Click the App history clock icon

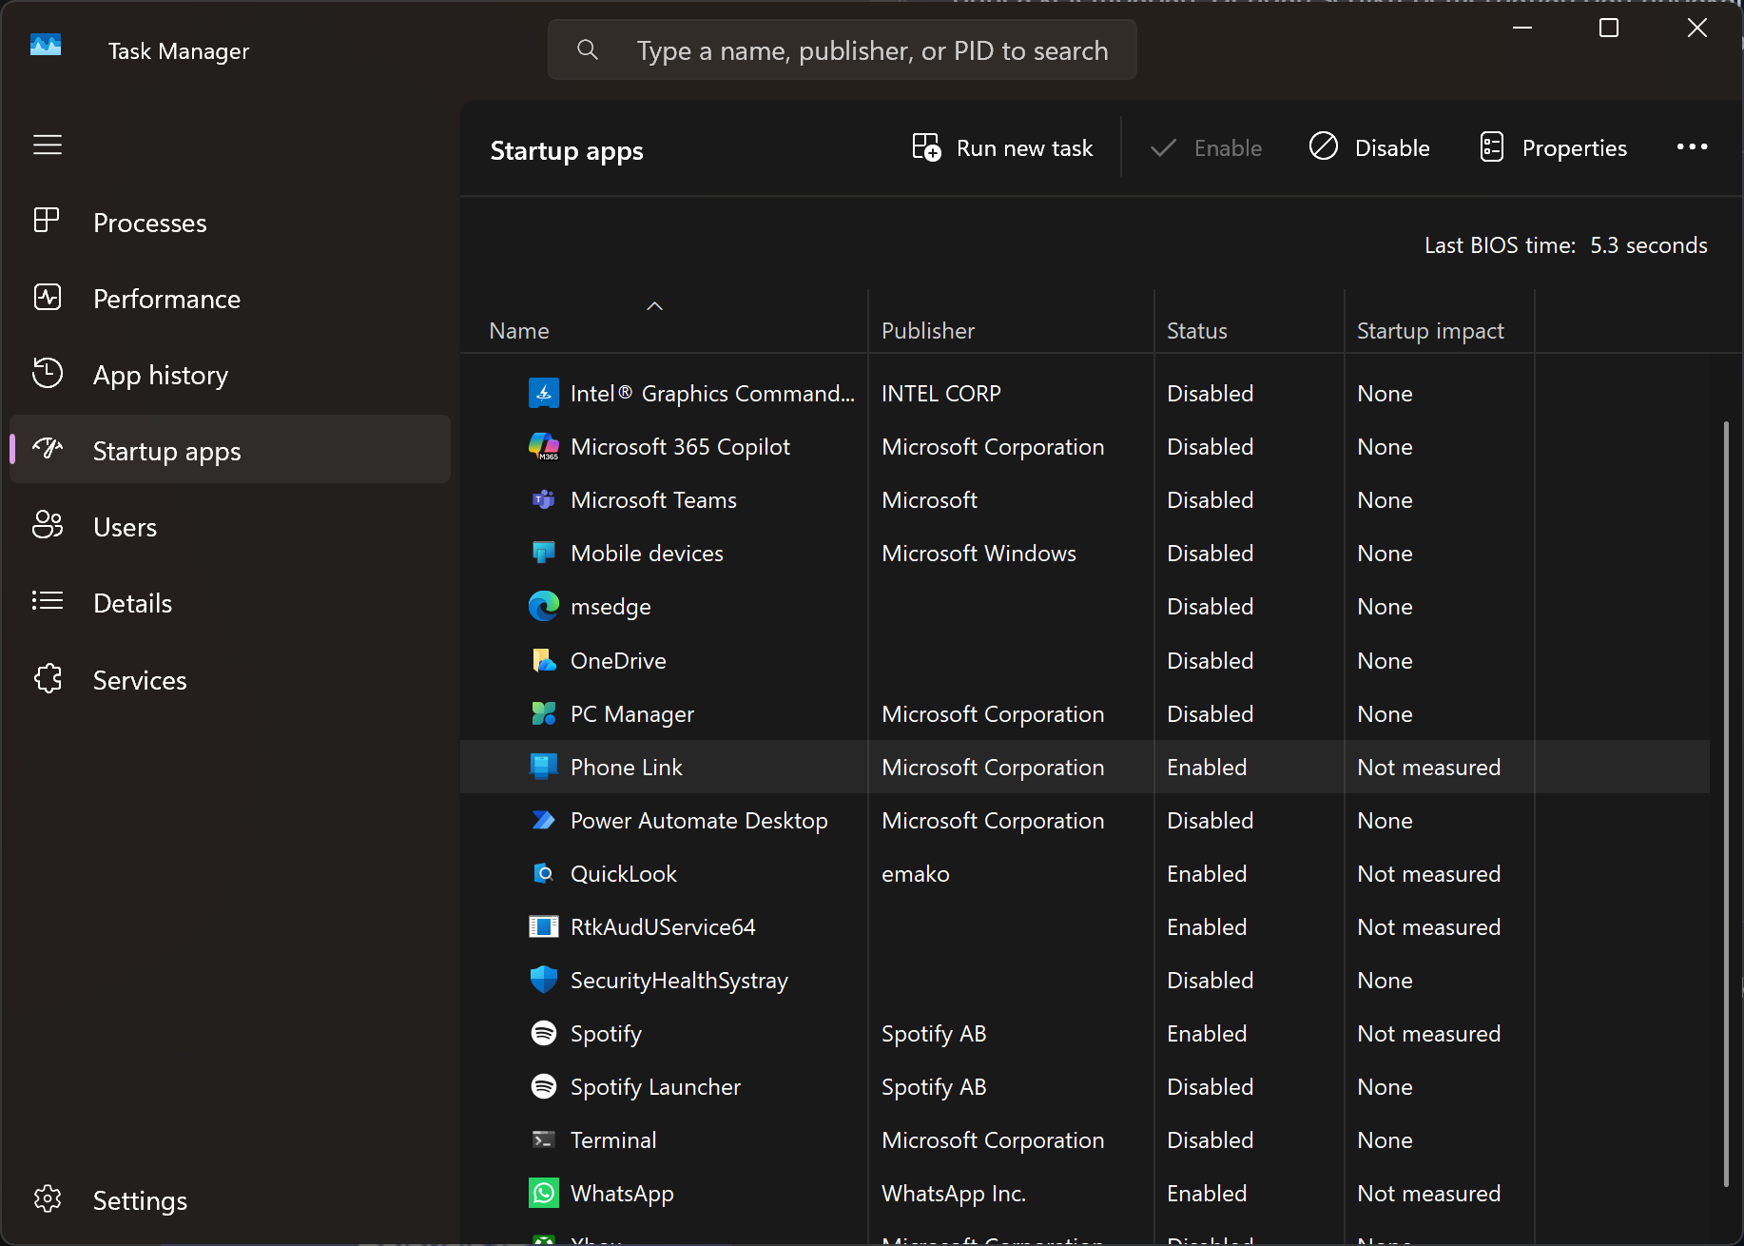click(x=48, y=373)
